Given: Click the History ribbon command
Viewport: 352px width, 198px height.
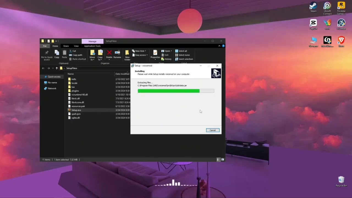Looking at the screenshot, I should pyautogui.click(x=166, y=59).
